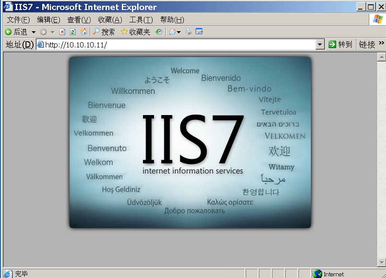Viewport: 386px width, 278px height.
Task: Click the Windows flag logo
Action: 378,19
